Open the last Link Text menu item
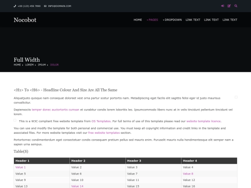The image size is (251, 188). 230,20
